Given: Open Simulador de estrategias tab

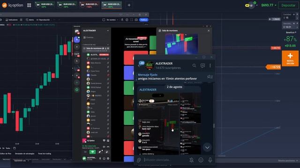Looking at the screenshot, I should (25, 154).
